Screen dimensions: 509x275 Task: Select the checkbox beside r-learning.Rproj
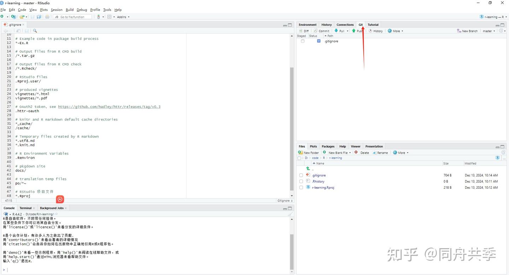[x=301, y=187]
